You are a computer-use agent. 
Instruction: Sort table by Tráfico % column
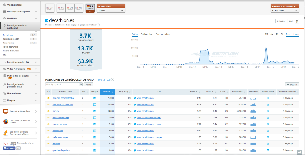[195, 92]
